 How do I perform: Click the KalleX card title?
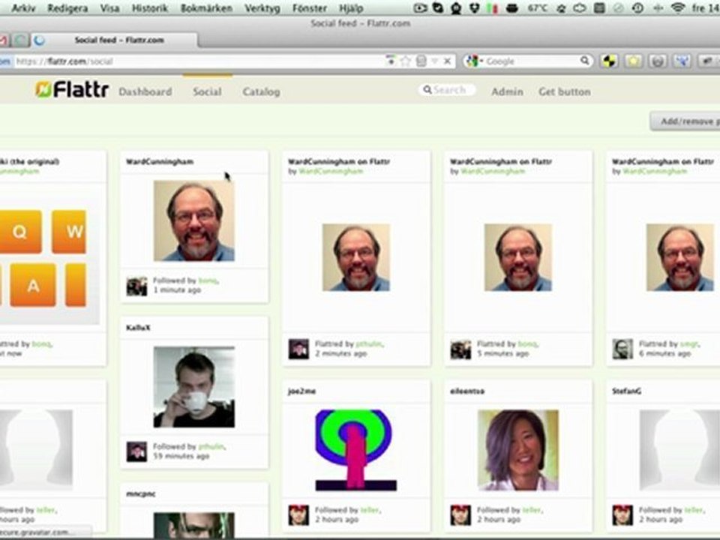coord(138,328)
